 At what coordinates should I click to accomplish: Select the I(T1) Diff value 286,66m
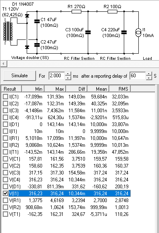click(x=77, y=152)
